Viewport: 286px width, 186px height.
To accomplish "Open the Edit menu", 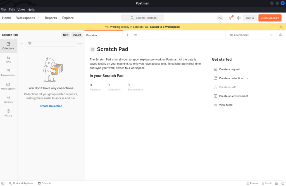I will click(12, 10).
